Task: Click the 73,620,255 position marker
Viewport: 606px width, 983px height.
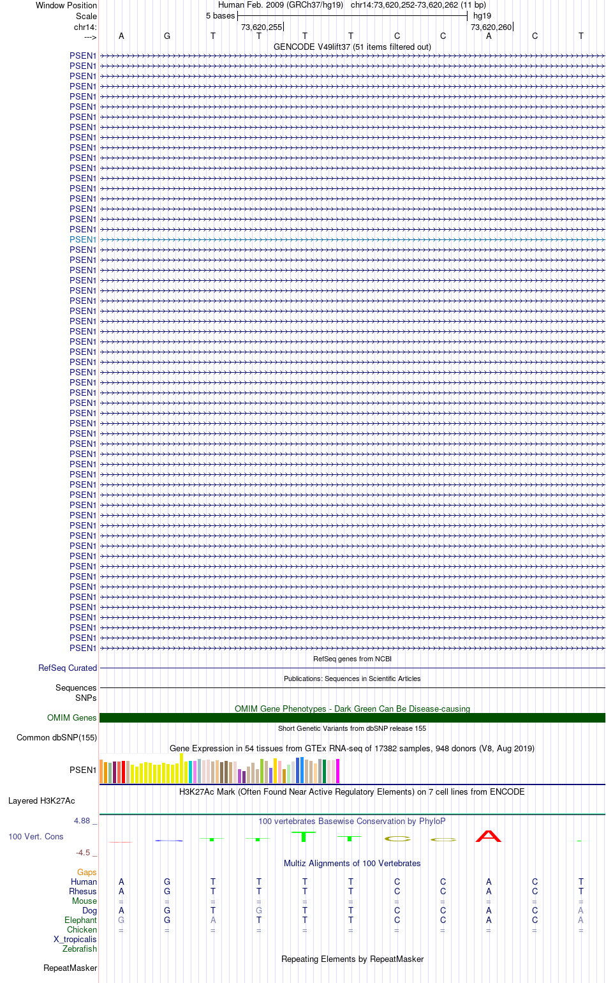Action: tap(262, 27)
